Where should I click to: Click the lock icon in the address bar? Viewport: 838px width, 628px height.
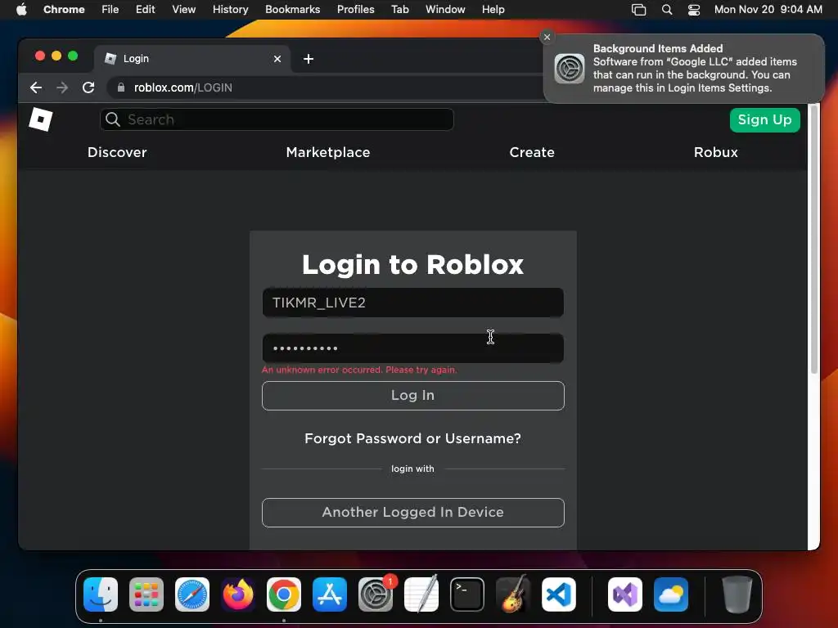(x=121, y=87)
